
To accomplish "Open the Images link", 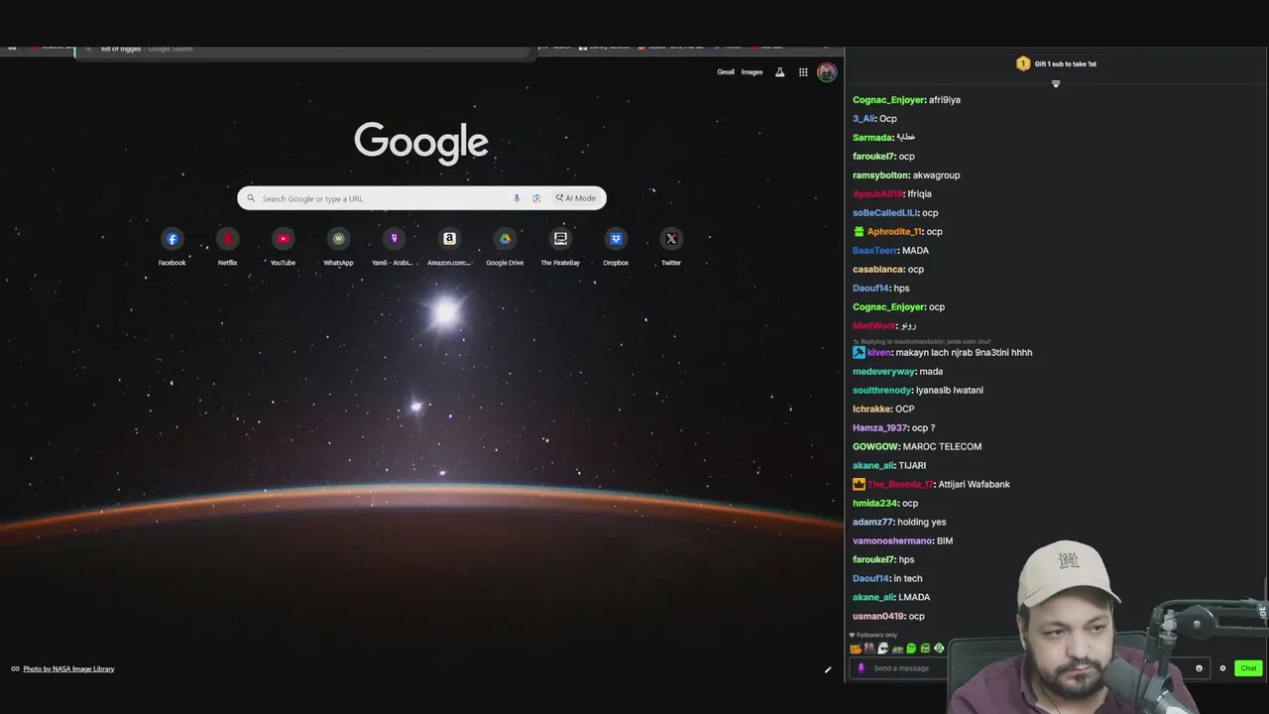I will point(752,72).
